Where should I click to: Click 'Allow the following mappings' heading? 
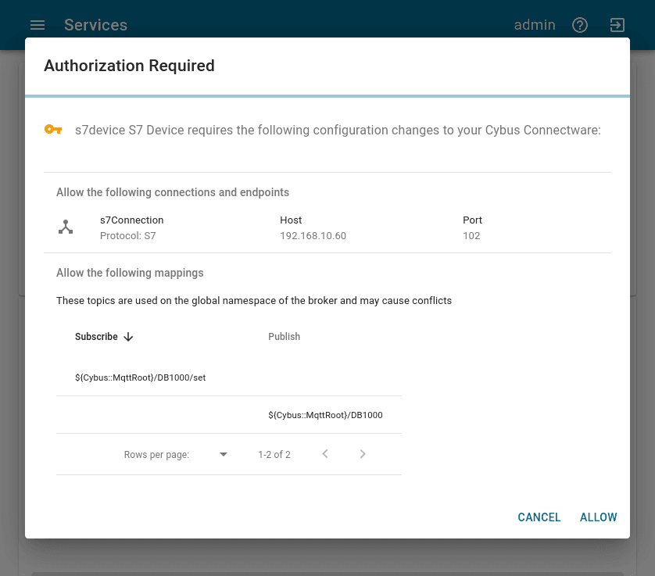(x=130, y=273)
